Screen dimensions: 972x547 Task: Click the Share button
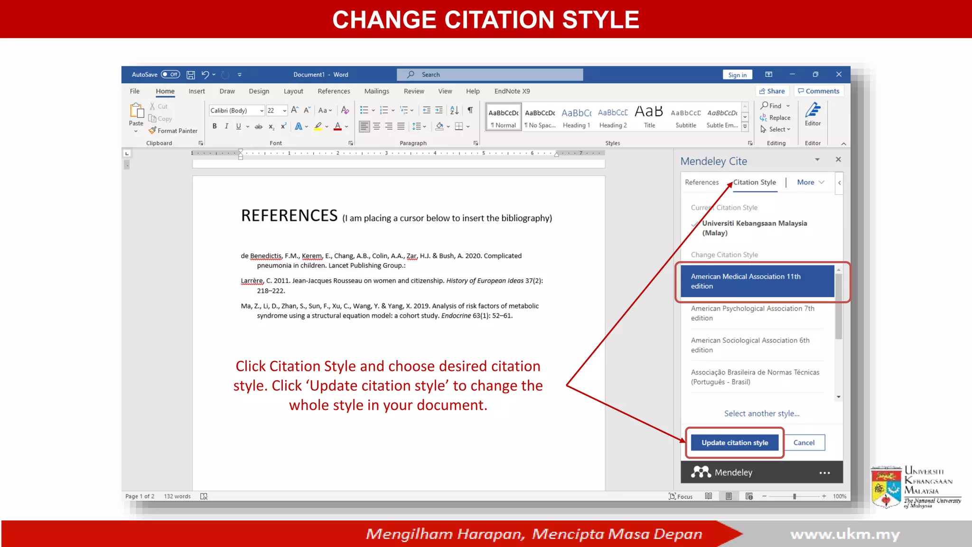tap(772, 91)
